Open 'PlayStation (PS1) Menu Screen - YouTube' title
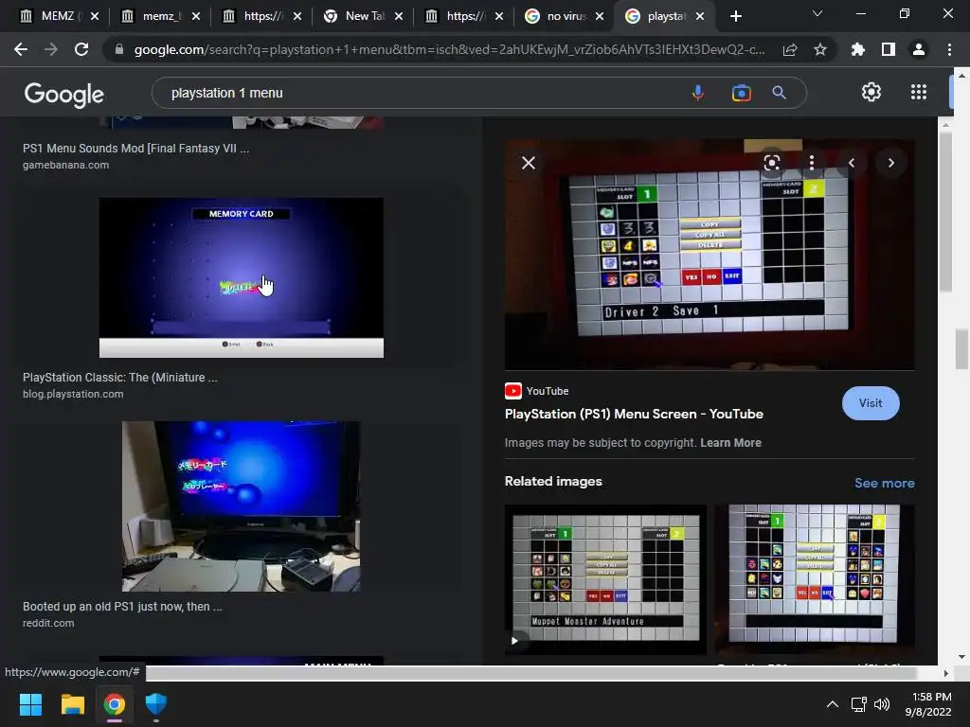The image size is (970, 727). (634, 415)
